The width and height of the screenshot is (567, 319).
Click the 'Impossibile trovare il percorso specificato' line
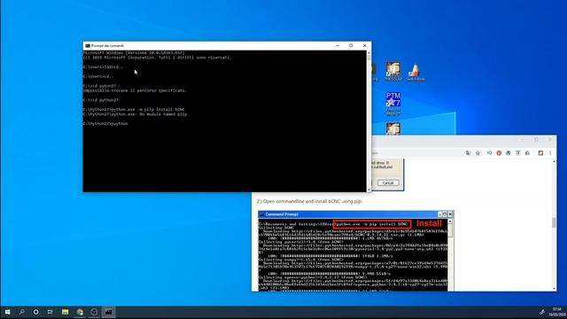135,90
